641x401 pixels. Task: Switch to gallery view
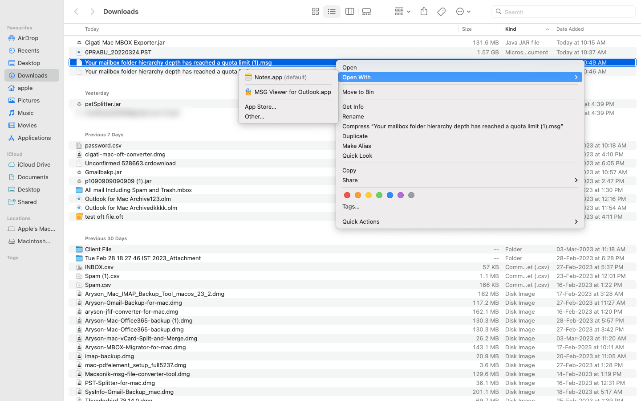tap(367, 12)
